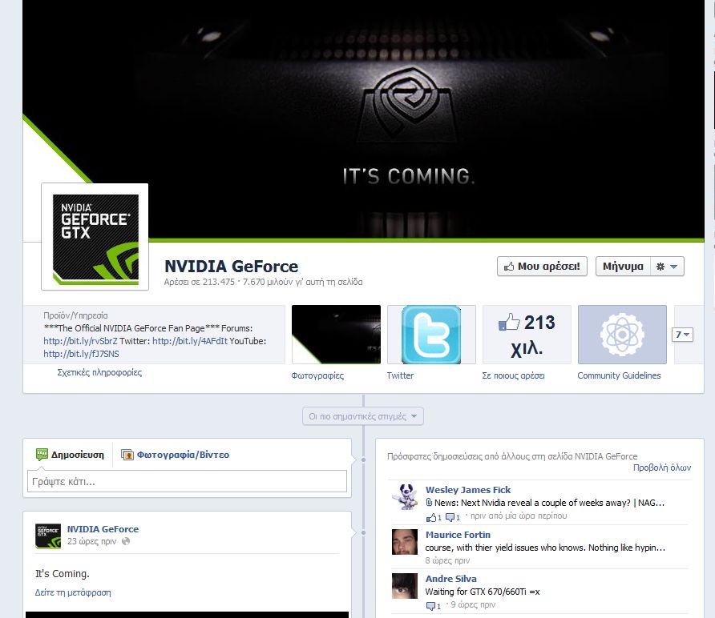Open NVIDIA GeForce post author link
The width and height of the screenshot is (715, 618).
103,529
